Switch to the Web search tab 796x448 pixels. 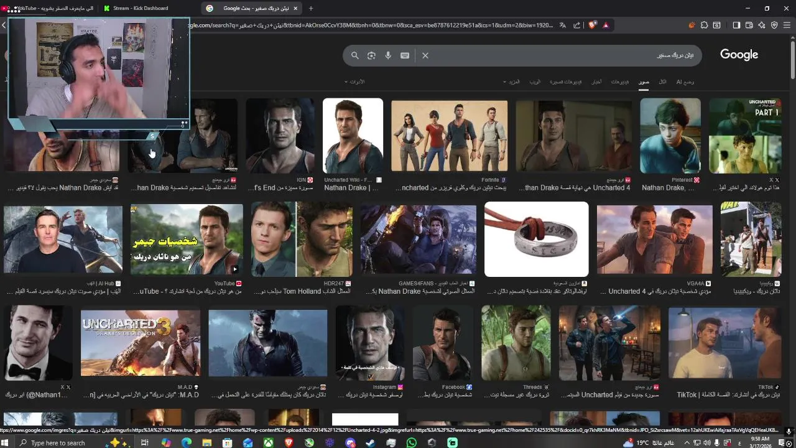click(535, 82)
